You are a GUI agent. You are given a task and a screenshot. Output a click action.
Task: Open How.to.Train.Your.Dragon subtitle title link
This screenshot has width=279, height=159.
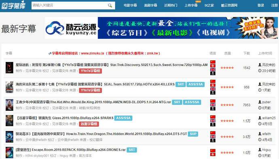pos(101,134)
